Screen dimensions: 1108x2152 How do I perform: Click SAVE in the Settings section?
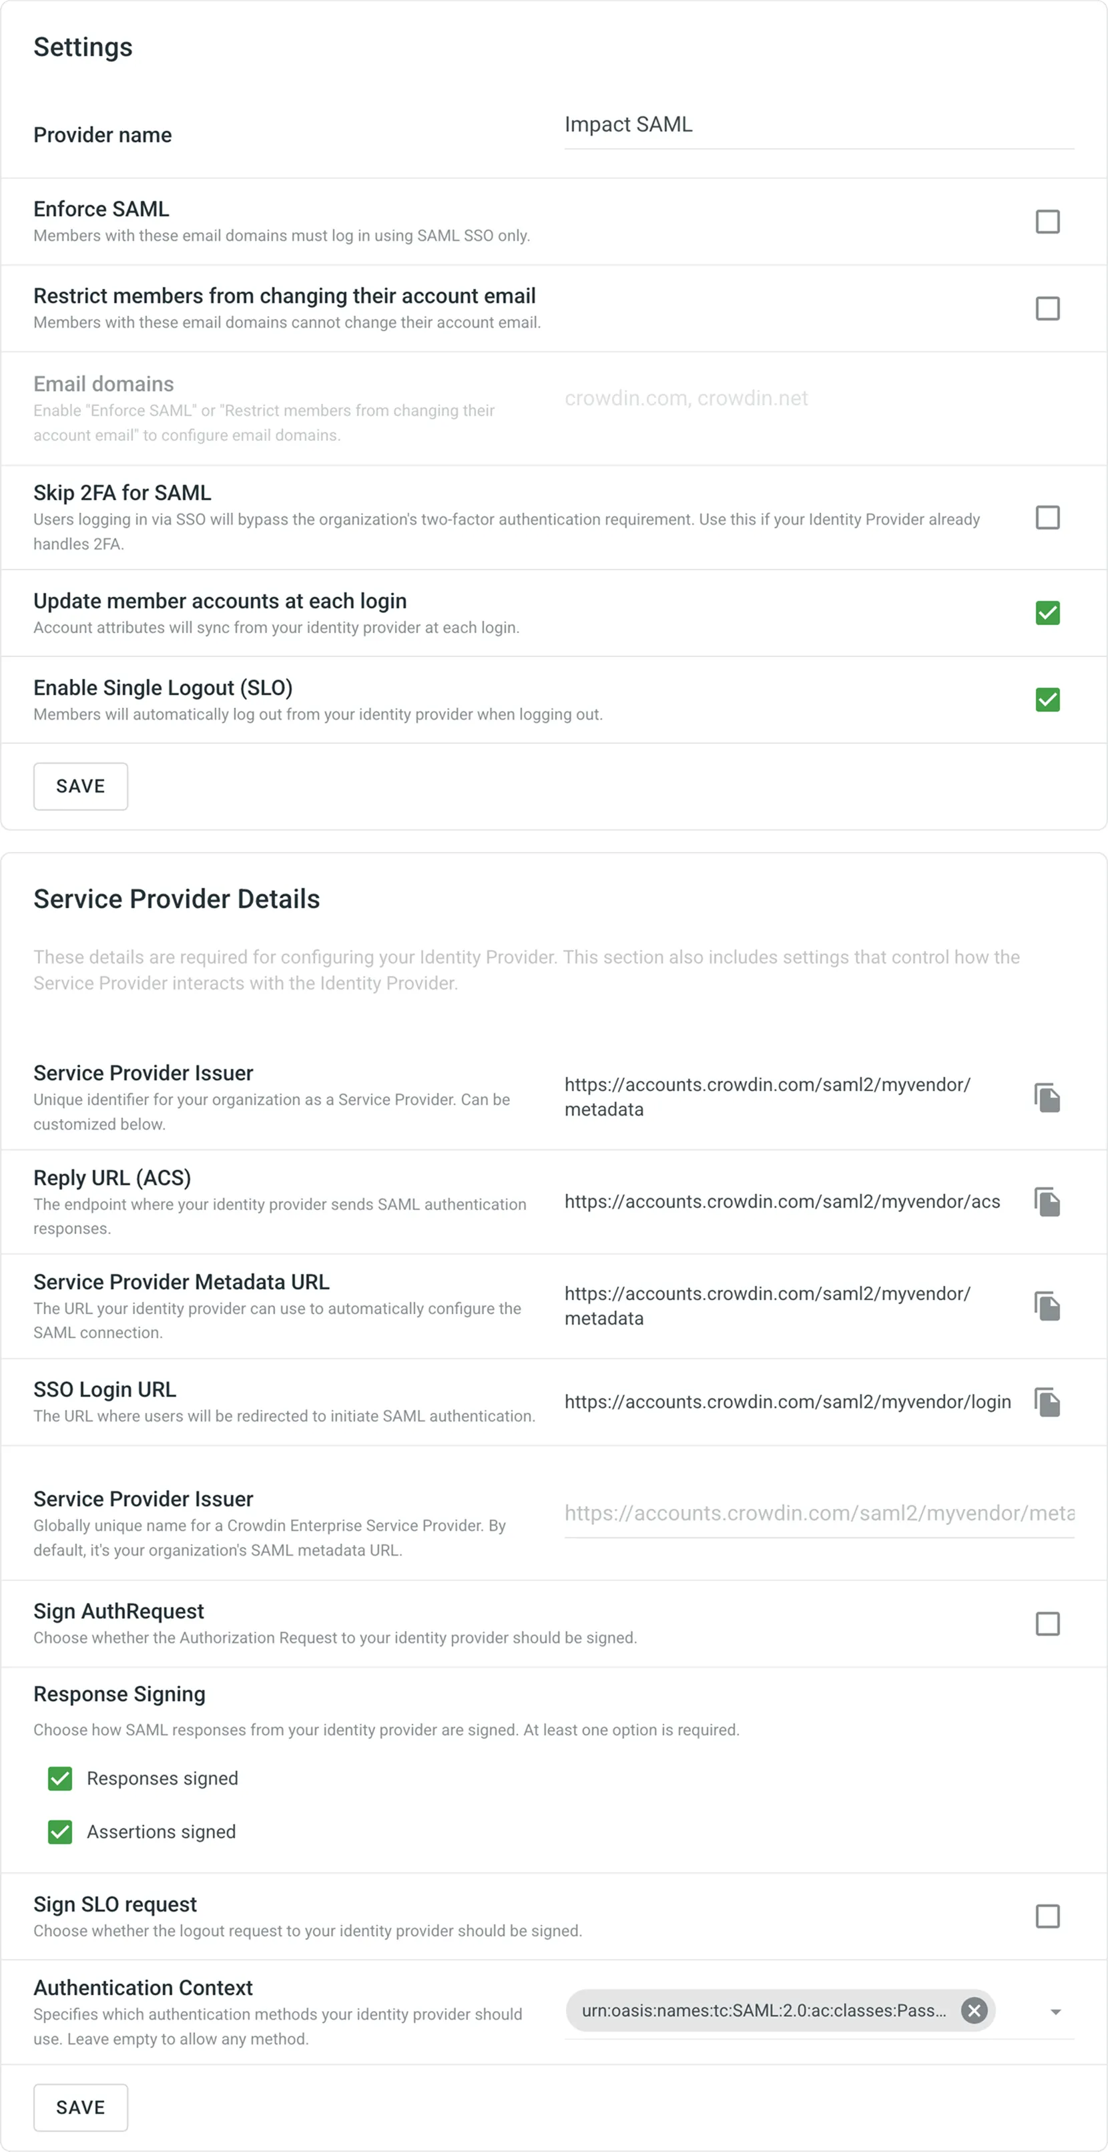pyautogui.click(x=80, y=786)
